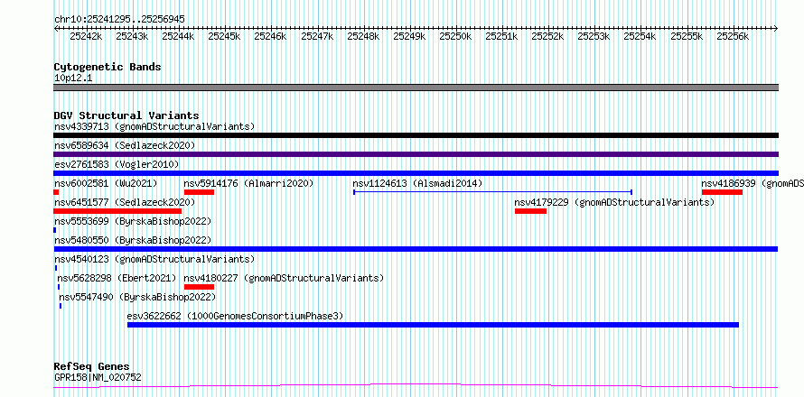
Task: Click red bar under nsv4179229
Action: click(x=530, y=211)
